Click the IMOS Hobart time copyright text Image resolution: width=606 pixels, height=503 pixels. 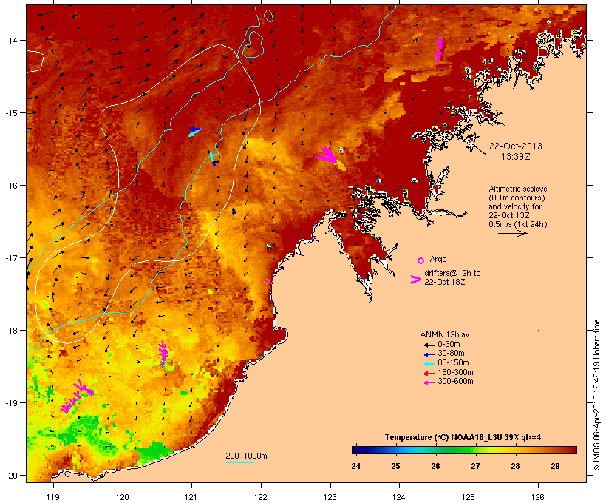coord(596,395)
